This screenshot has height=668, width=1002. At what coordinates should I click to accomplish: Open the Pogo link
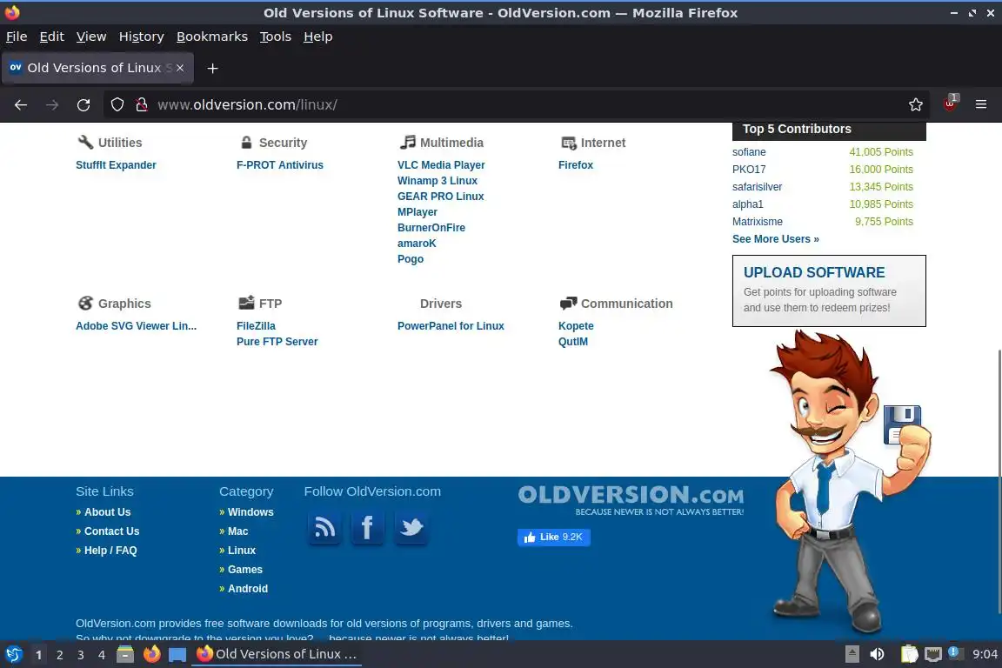pos(411,259)
